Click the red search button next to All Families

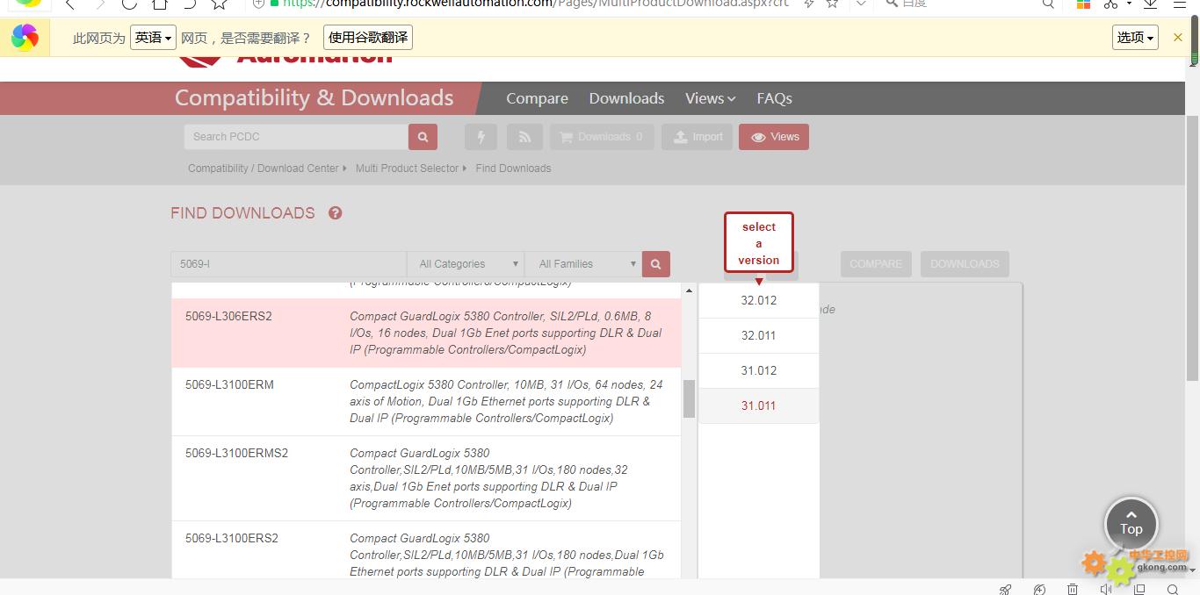(x=656, y=264)
